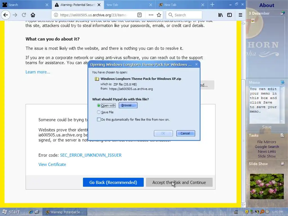Open a new tab with plus button
Image resolution: width=288 pixels, height=216 pixels.
(x=212, y=4)
